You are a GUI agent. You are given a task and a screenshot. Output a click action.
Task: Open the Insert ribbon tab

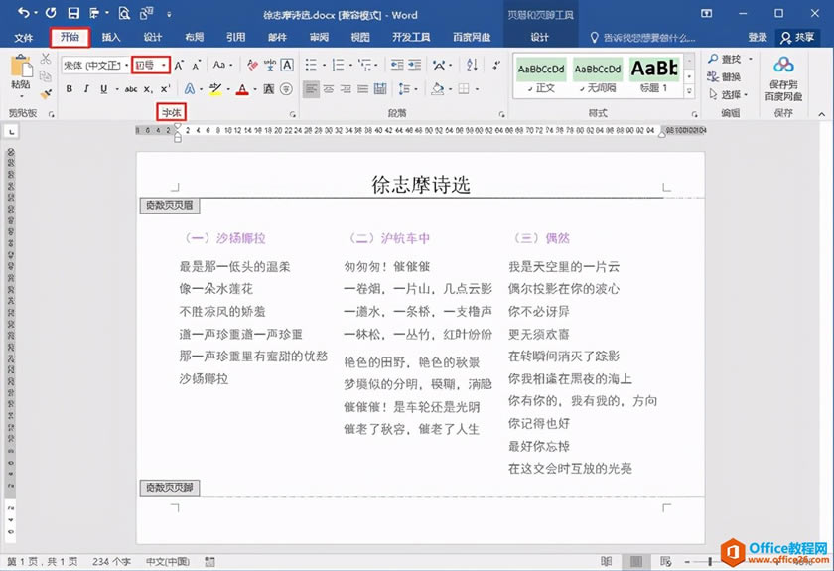click(x=111, y=37)
